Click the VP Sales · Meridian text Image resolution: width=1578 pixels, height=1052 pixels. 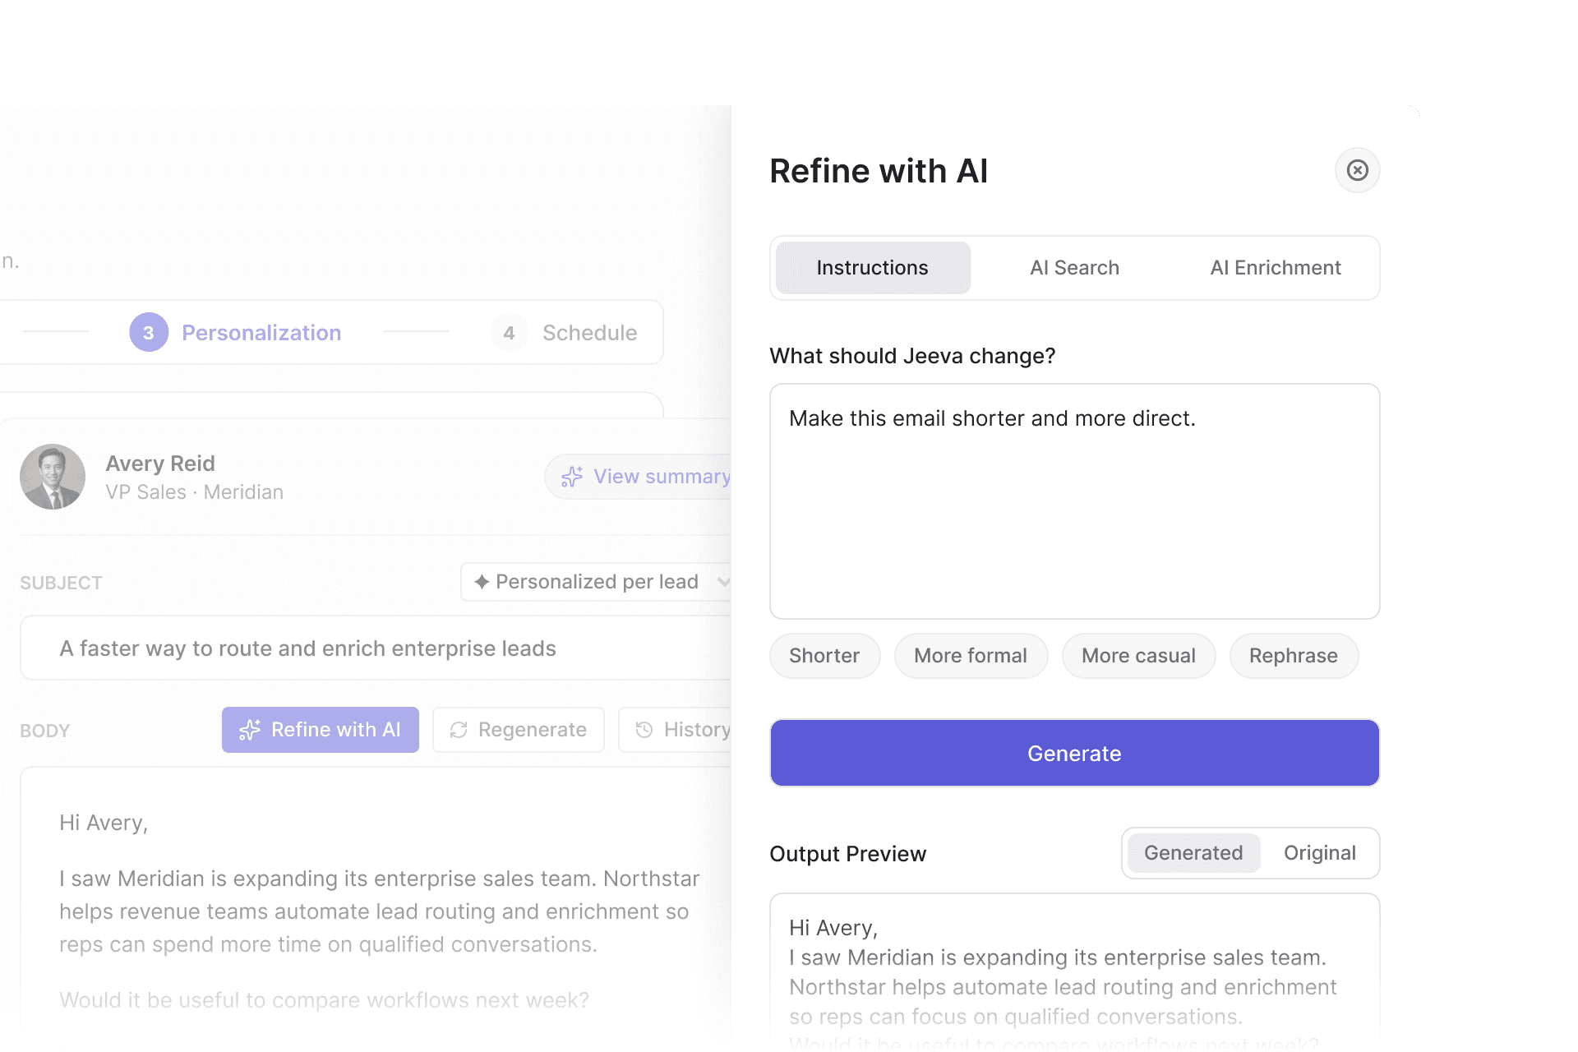[x=195, y=492]
